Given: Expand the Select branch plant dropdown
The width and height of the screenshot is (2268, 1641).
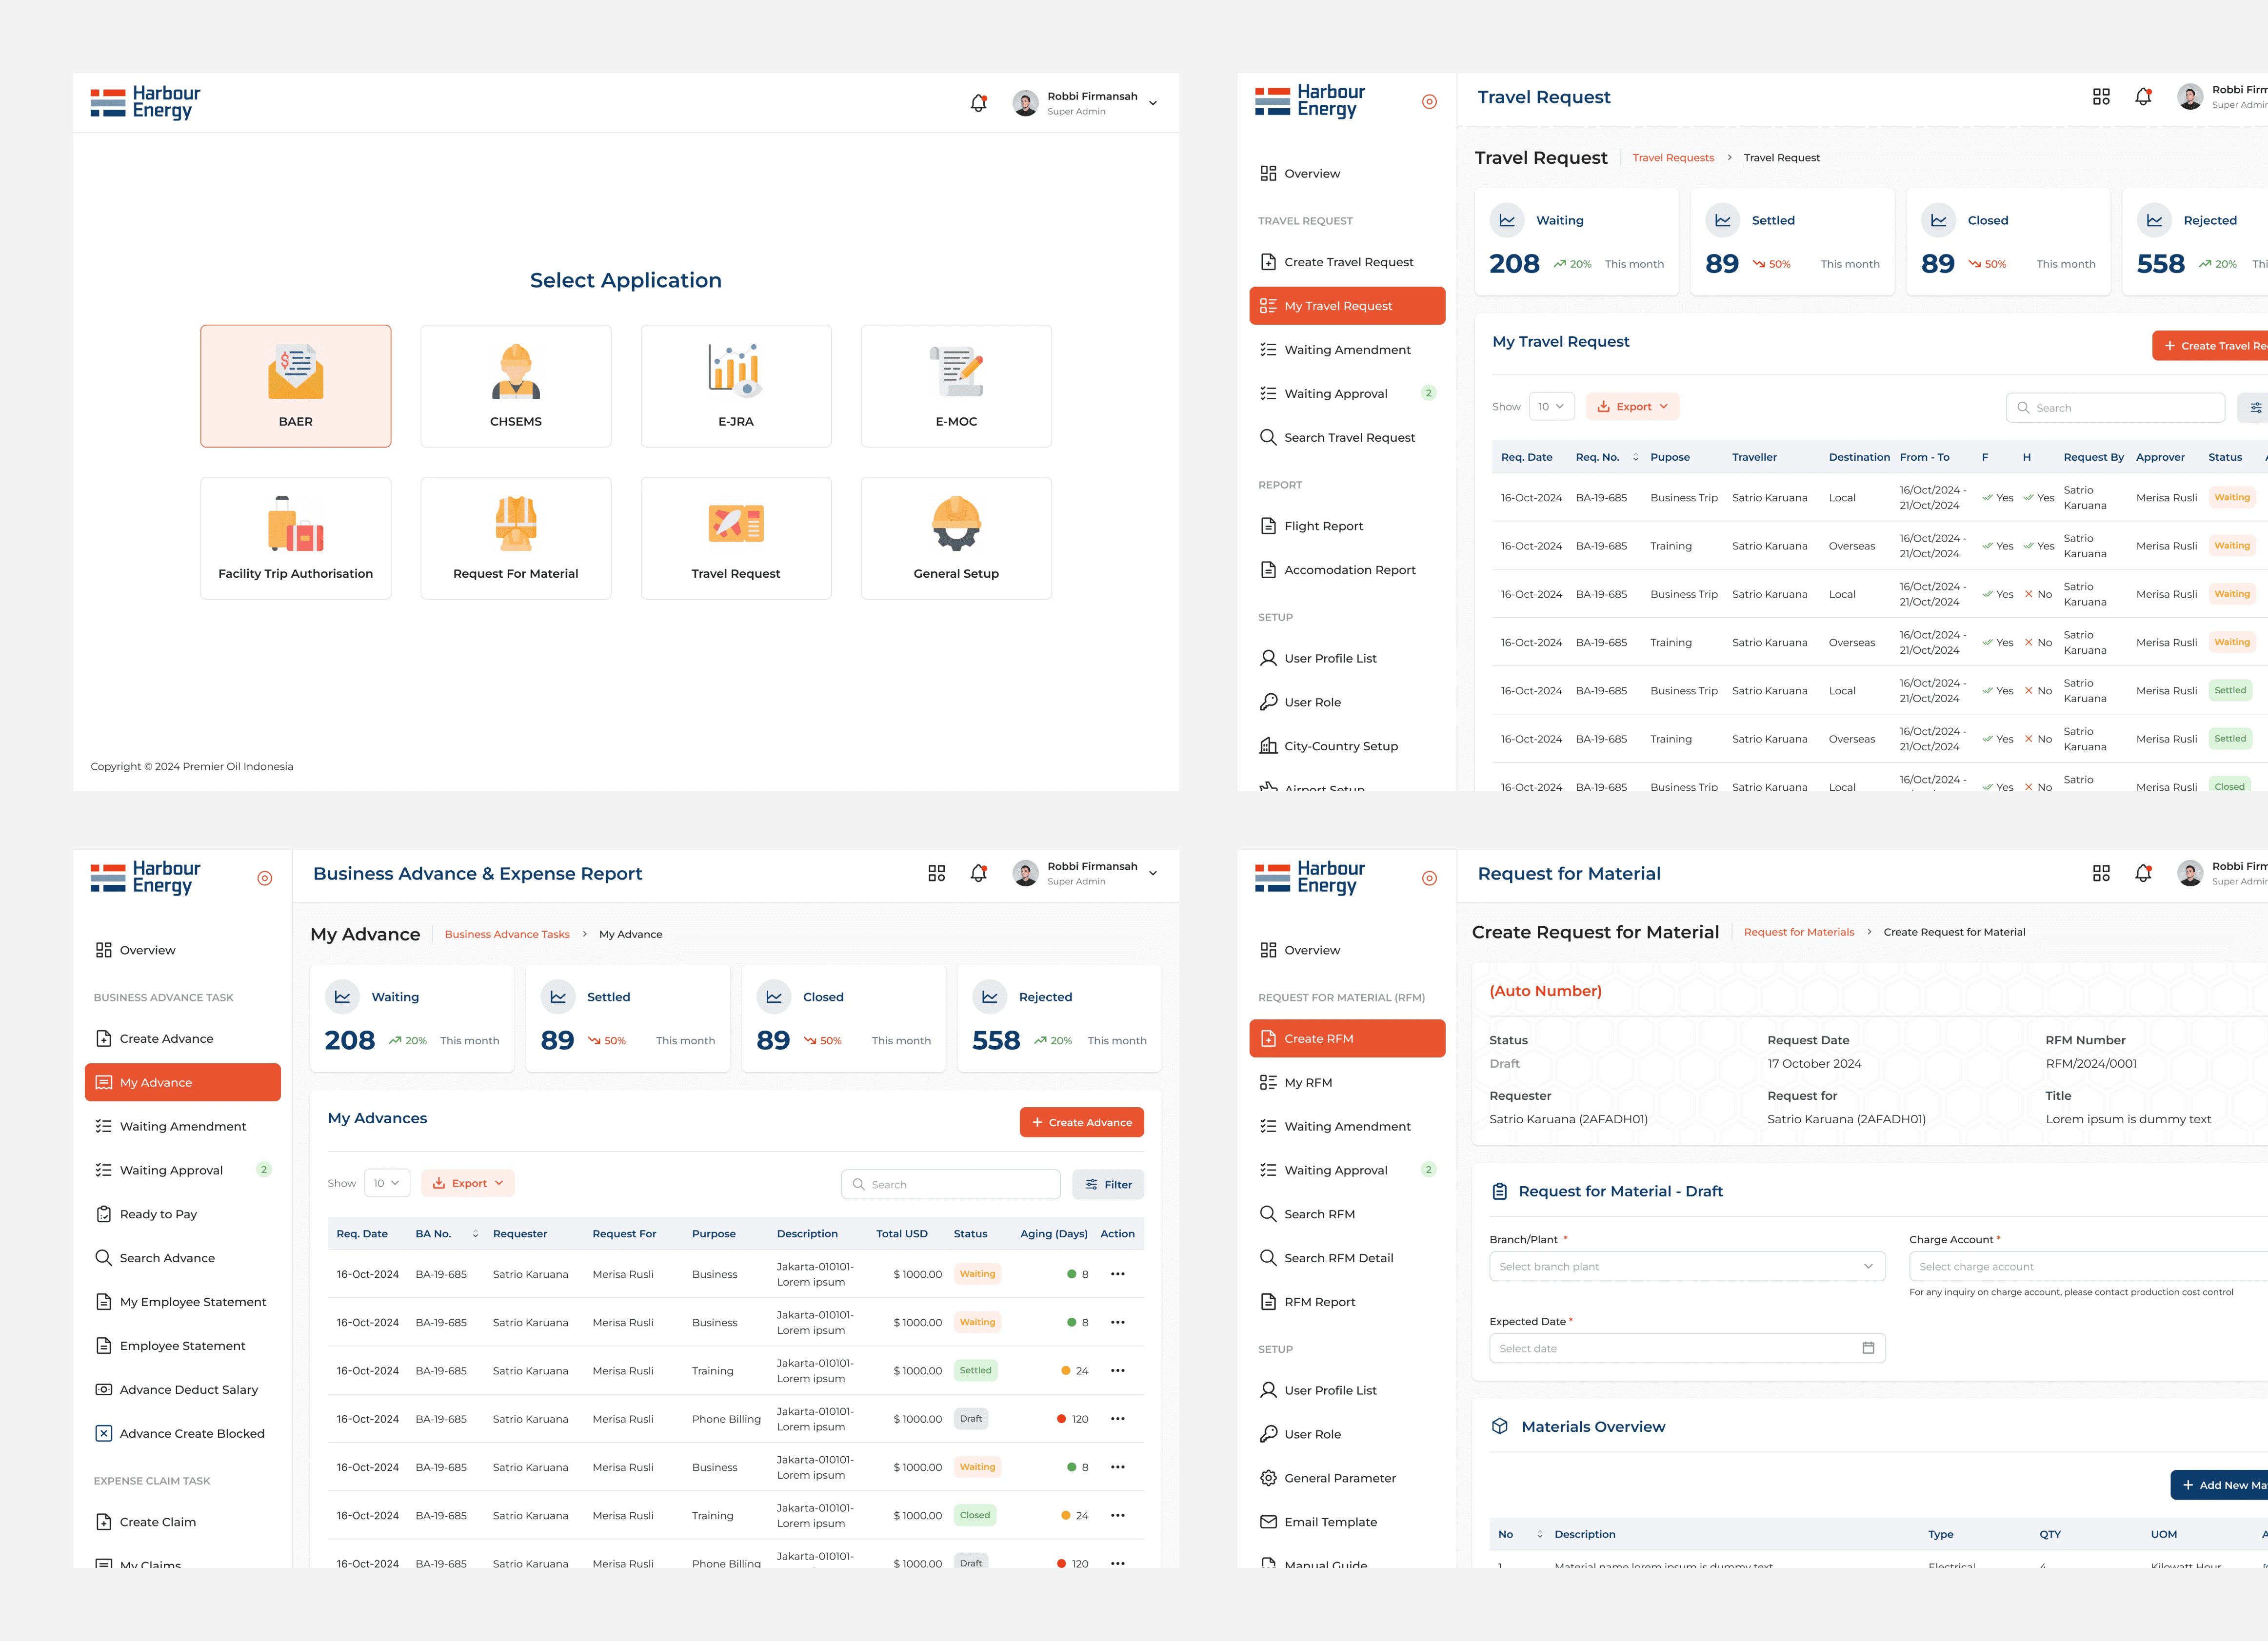Looking at the screenshot, I should pos(1686,1266).
